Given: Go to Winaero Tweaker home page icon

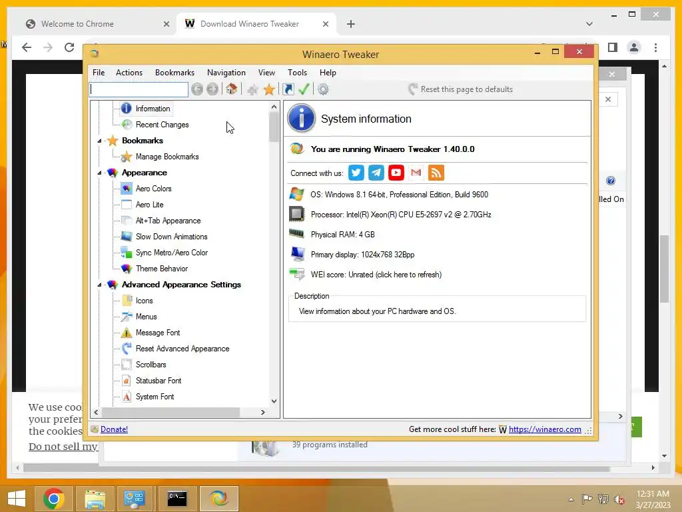Looking at the screenshot, I should click(231, 89).
